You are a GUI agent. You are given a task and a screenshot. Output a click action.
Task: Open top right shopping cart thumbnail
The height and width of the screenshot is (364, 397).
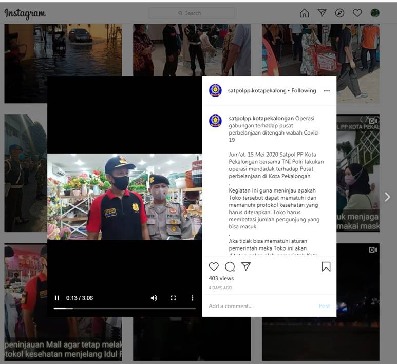click(320, 50)
